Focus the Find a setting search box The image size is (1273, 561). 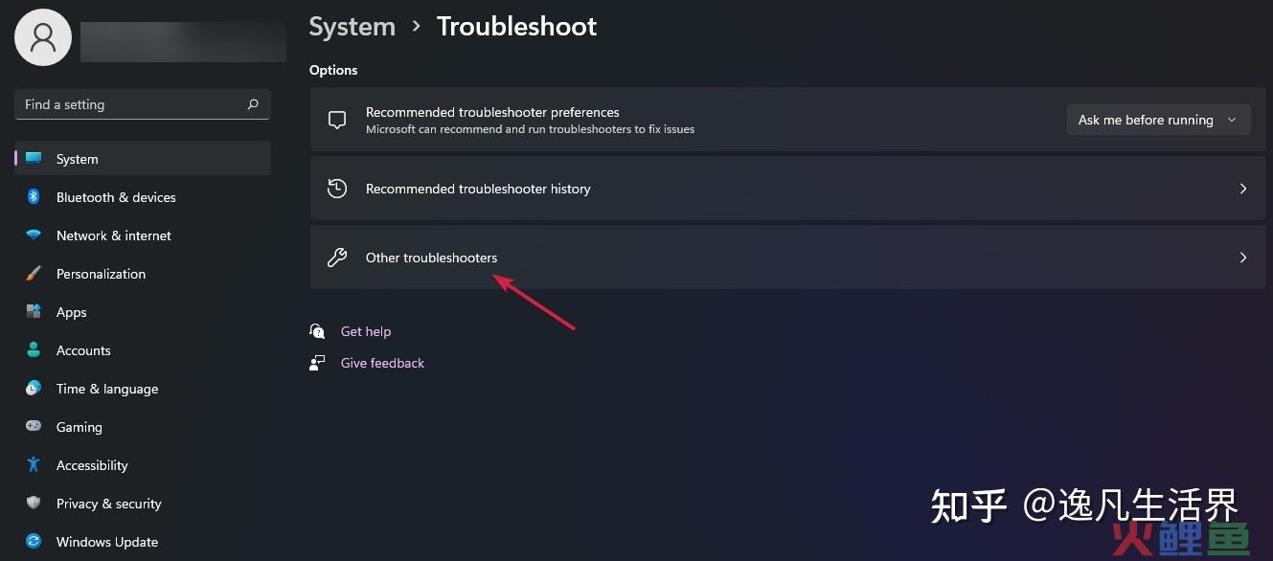pos(143,104)
